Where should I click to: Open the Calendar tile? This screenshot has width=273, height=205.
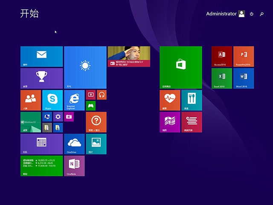click(x=42, y=144)
